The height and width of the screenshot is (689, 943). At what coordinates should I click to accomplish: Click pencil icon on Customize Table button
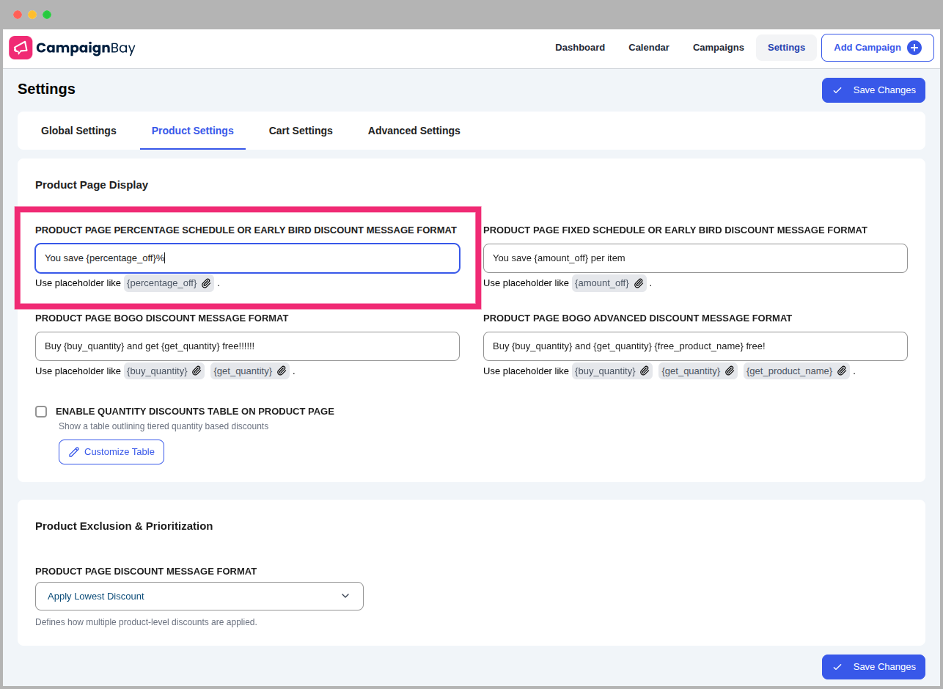tap(74, 452)
